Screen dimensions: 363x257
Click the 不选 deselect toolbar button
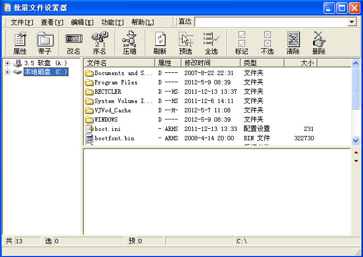click(268, 43)
